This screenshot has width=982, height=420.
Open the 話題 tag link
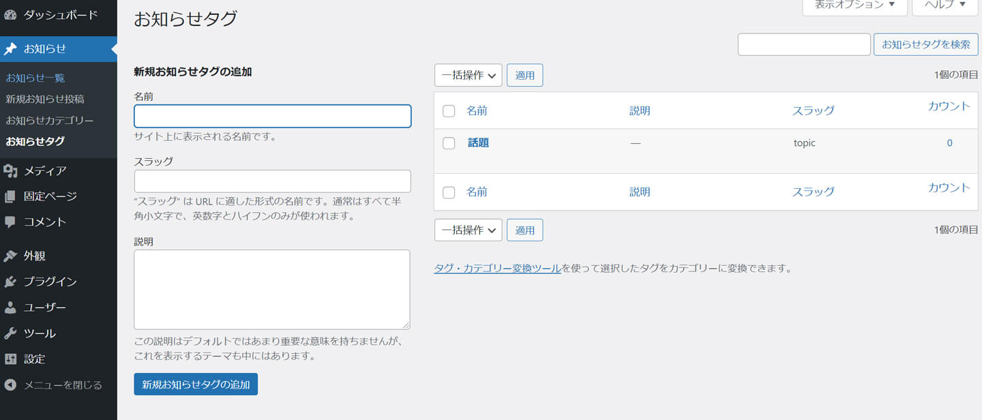click(479, 142)
